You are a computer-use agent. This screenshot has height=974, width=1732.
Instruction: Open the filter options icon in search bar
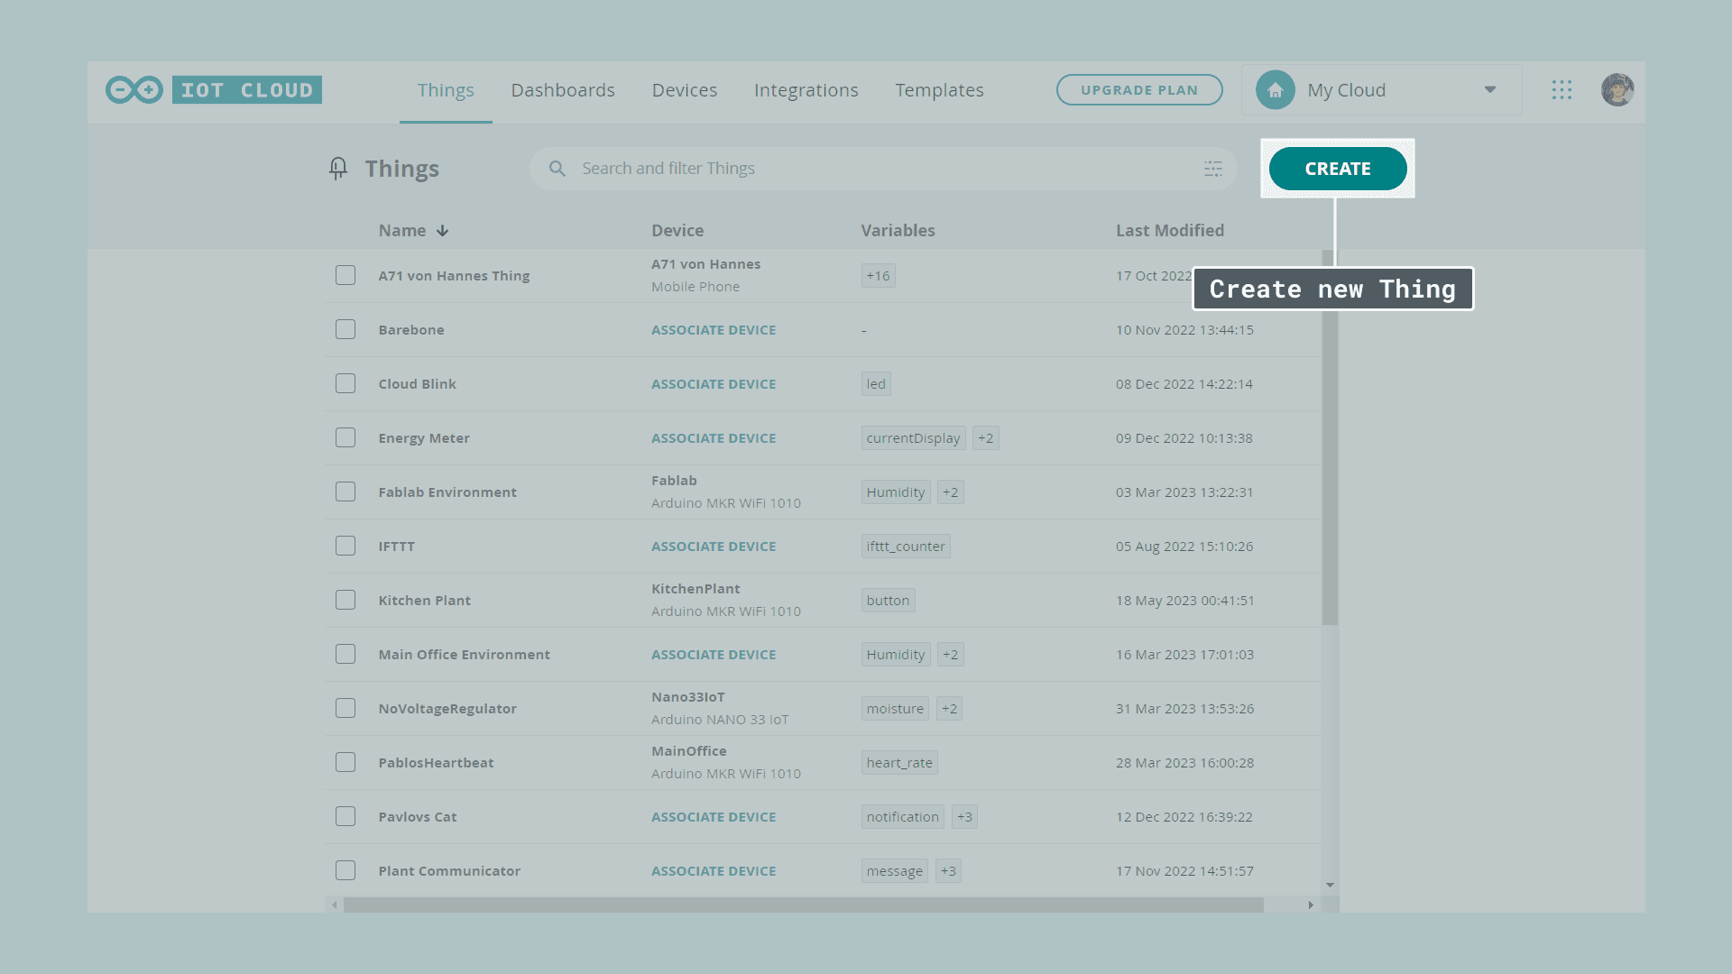(x=1212, y=169)
